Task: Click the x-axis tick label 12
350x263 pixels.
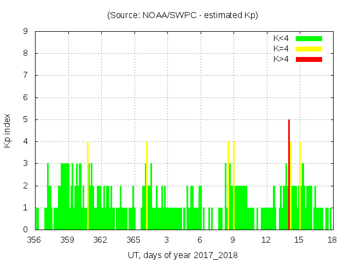Action: [x=266, y=240]
